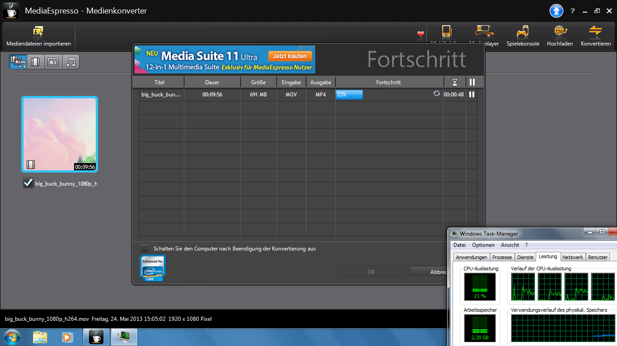This screenshot has height=346, width=617.
Task: Click the 23% conversion progress bar
Action: tap(349, 95)
